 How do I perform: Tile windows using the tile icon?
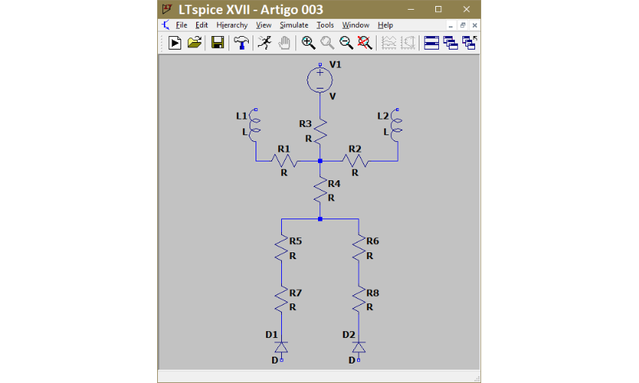(x=432, y=43)
